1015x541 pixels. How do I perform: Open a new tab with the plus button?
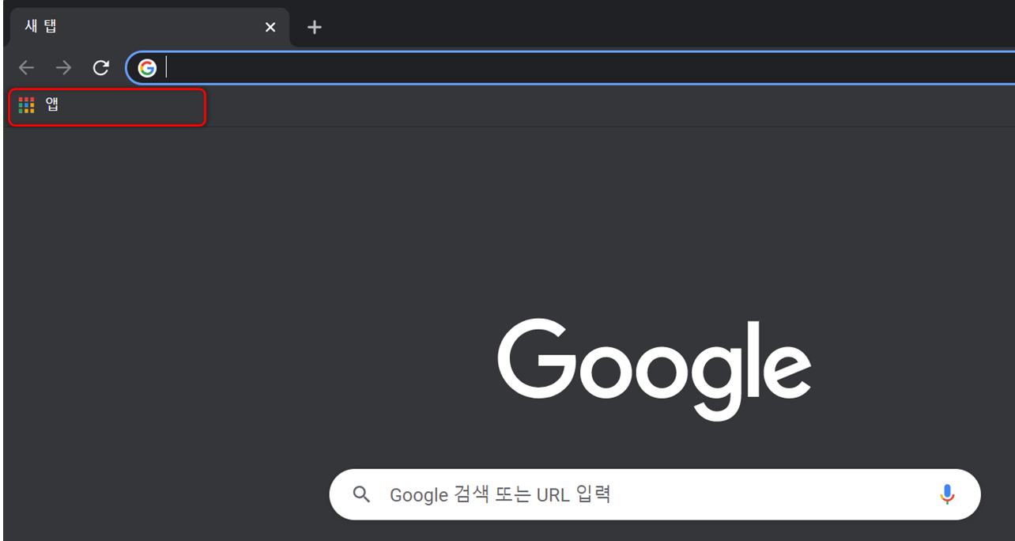pos(315,27)
